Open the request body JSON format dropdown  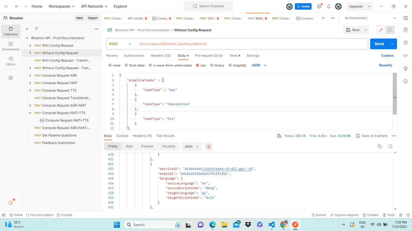click(259, 65)
